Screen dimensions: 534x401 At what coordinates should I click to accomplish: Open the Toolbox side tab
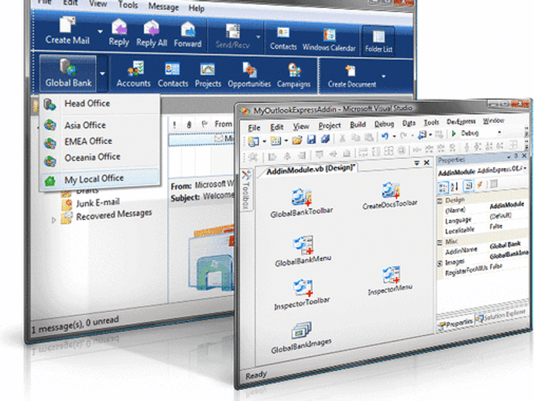coord(246,190)
